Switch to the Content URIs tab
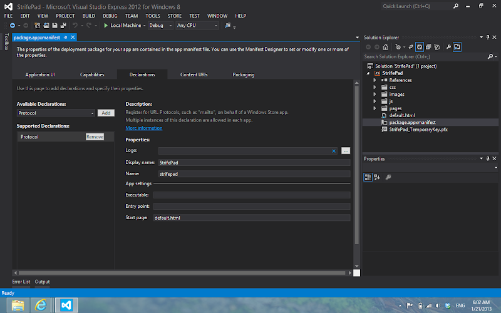Screen dimensions: 501x313 [194, 74]
